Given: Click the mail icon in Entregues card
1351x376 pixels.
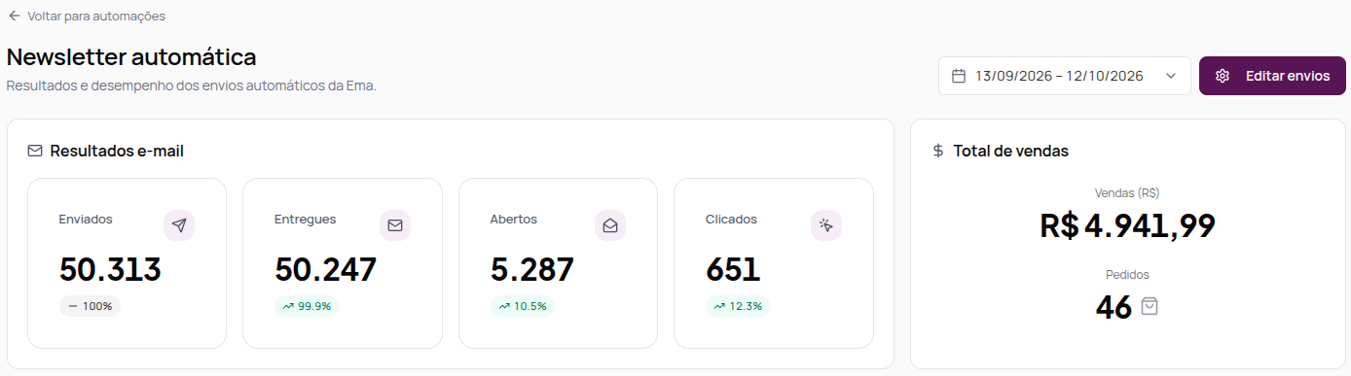Looking at the screenshot, I should click(x=395, y=225).
